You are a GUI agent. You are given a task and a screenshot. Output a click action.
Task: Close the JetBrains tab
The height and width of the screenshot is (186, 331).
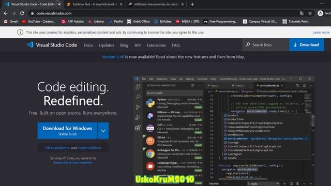click(x=183, y=4)
